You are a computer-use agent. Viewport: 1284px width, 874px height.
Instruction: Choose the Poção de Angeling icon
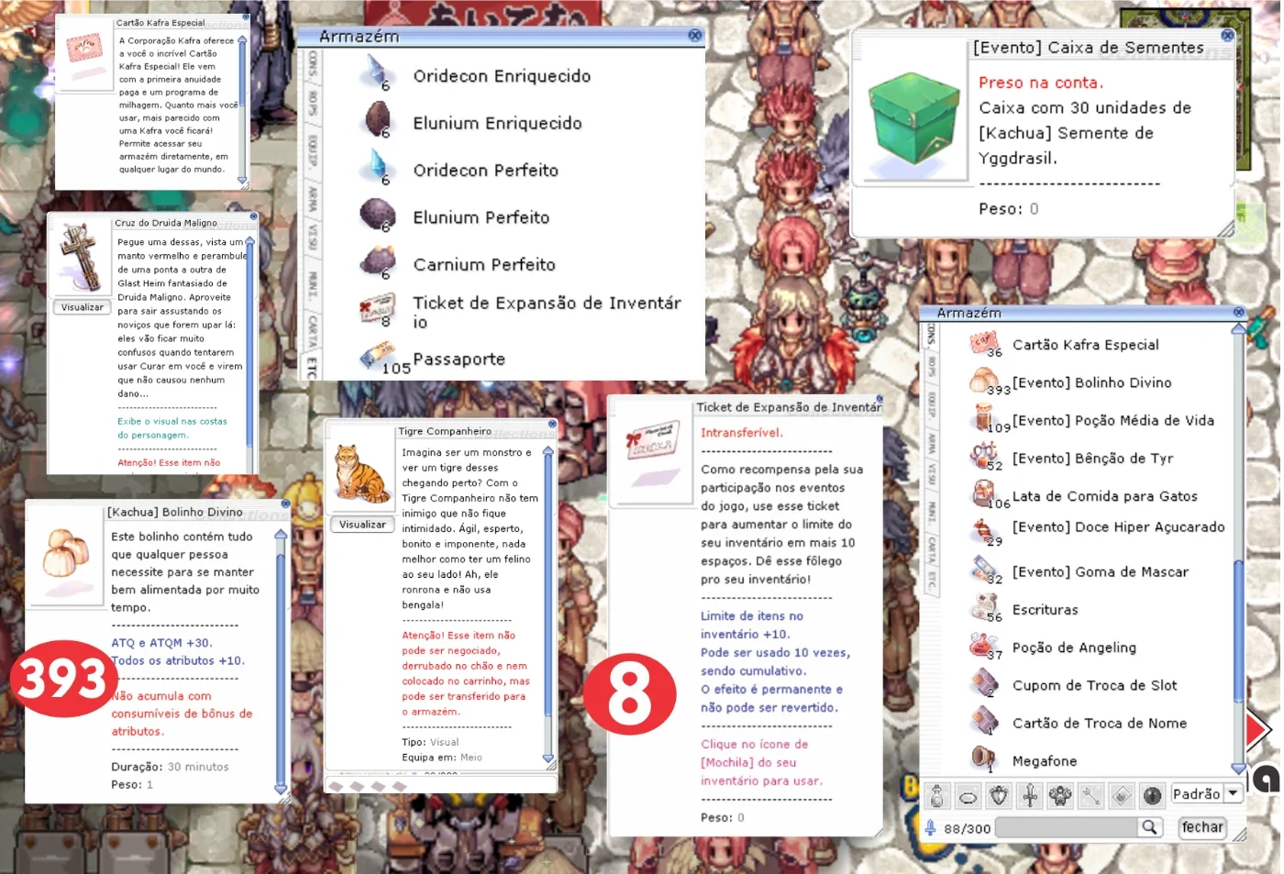point(984,646)
